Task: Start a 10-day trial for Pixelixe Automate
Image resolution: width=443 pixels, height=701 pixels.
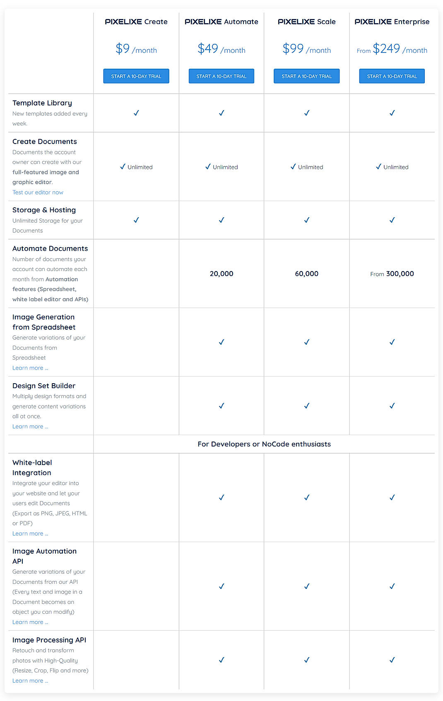Action: (x=221, y=76)
